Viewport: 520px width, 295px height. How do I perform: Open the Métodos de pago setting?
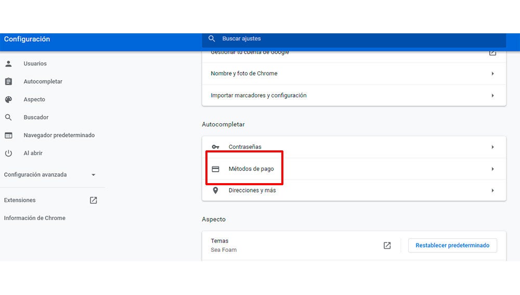point(354,169)
